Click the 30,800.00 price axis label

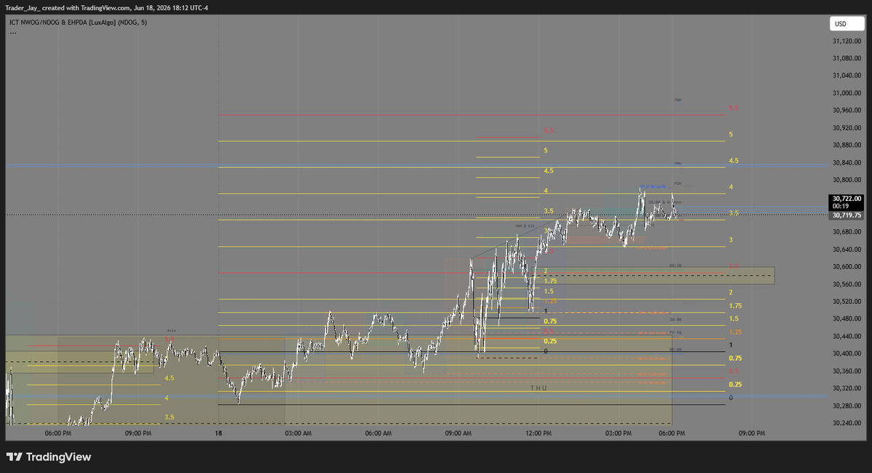(x=847, y=180)
